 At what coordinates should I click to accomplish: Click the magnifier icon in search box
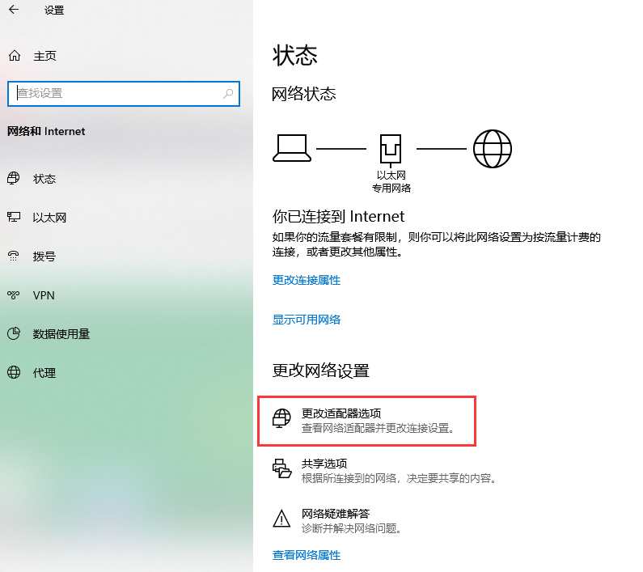228,94
